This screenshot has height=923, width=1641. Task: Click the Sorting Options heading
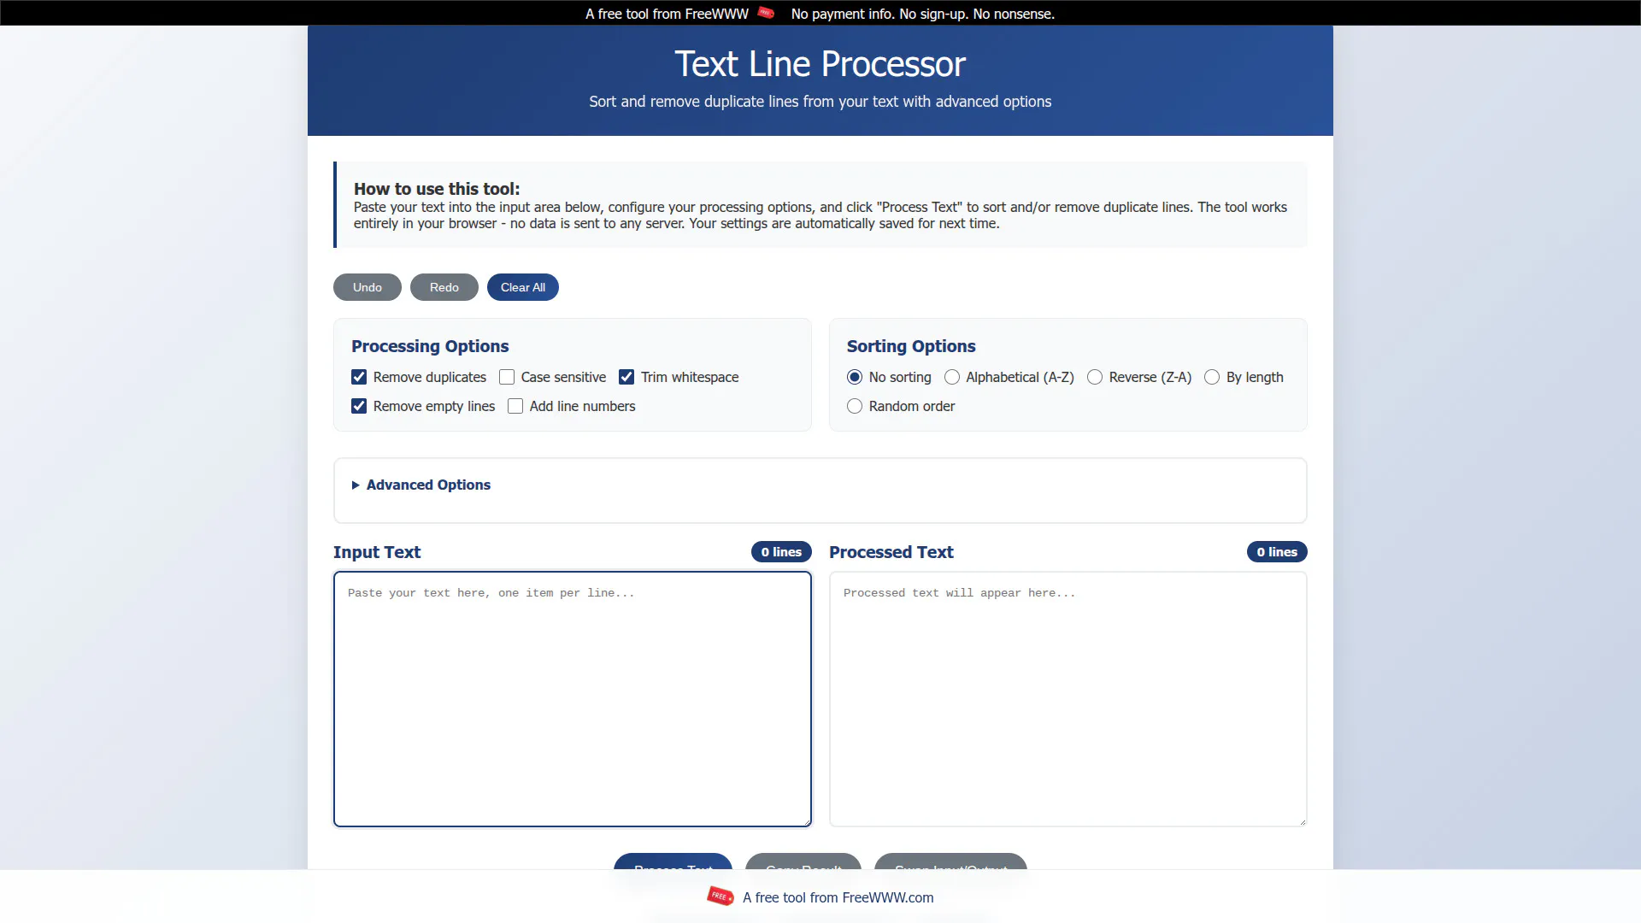[911, 346]
